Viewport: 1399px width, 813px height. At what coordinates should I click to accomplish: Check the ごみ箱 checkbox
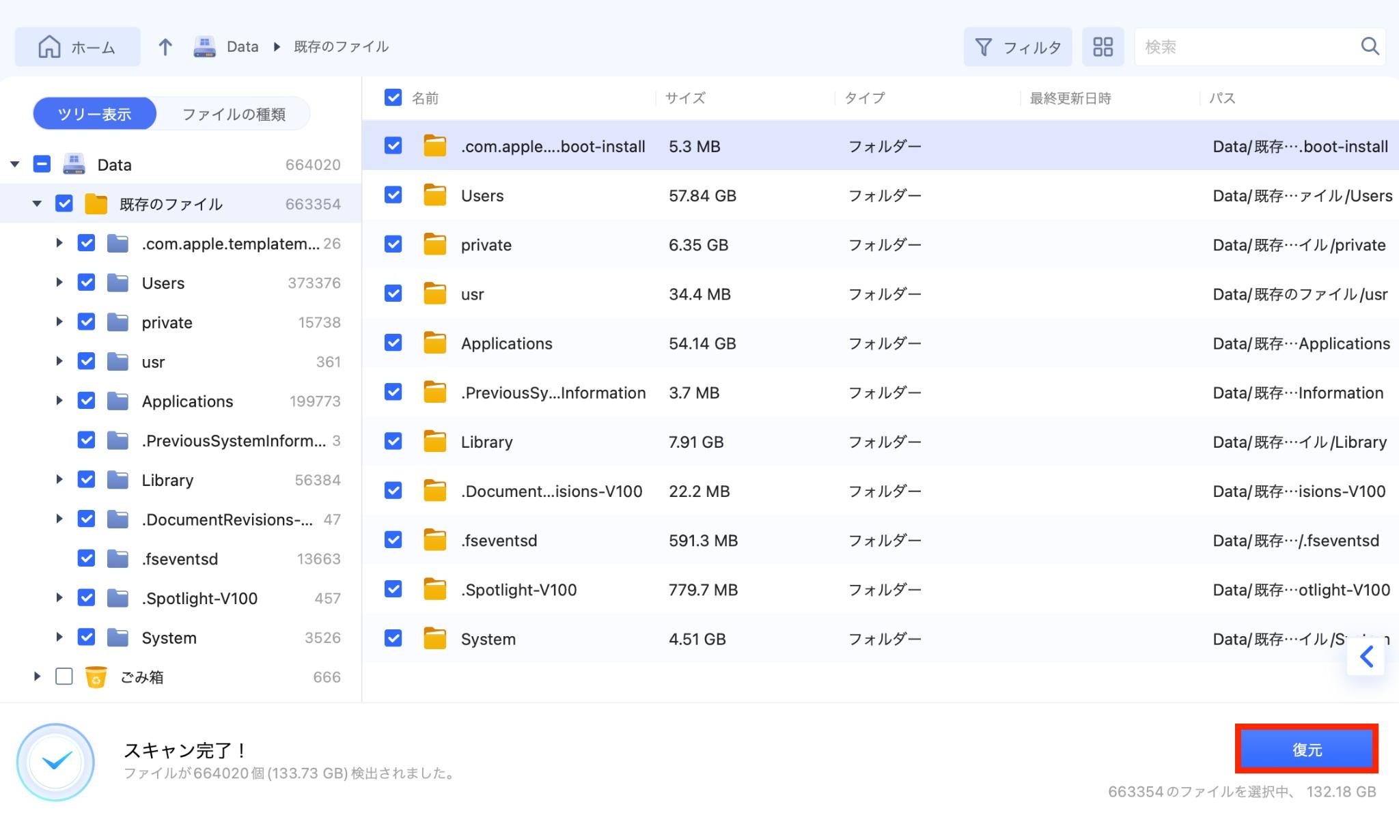(64, 676)
